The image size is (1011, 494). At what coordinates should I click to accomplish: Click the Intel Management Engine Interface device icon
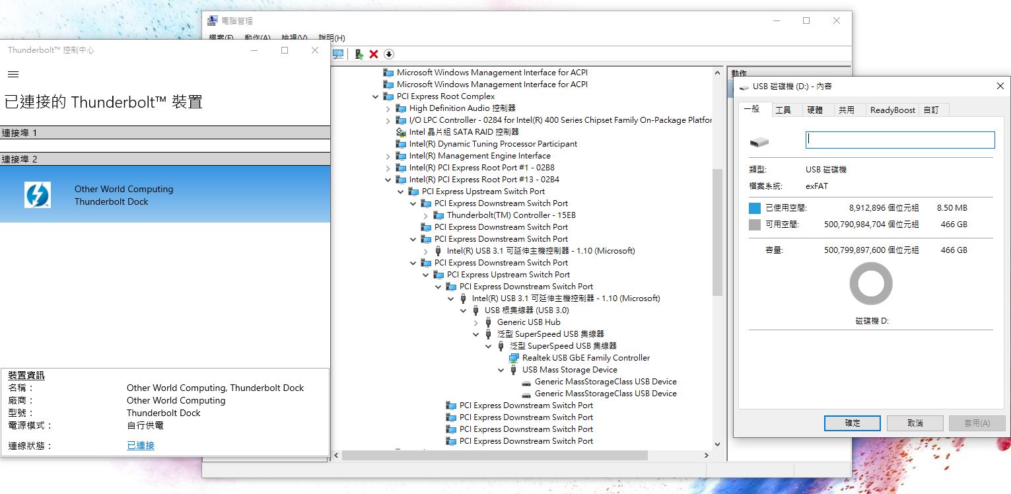401,156
